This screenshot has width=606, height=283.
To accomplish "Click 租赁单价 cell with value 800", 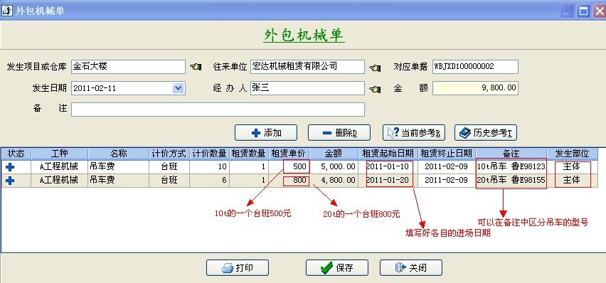I will tap(289, 180).
